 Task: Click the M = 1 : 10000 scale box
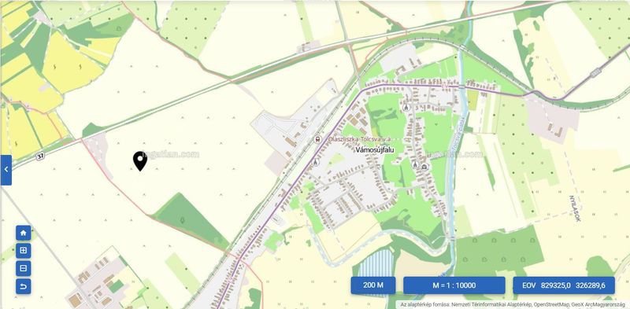[454, 285]
